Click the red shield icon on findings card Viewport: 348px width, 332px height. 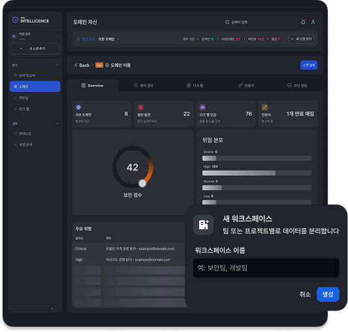[140, 107]
